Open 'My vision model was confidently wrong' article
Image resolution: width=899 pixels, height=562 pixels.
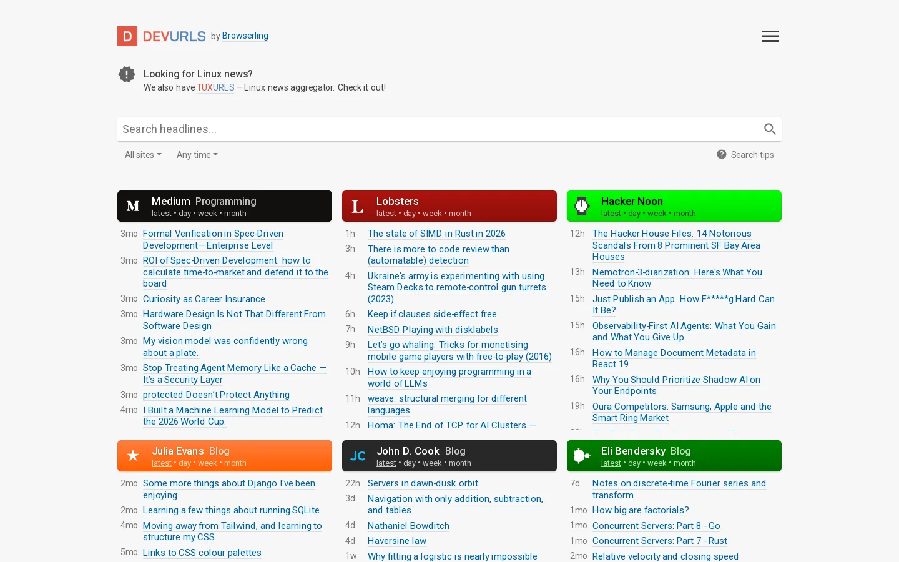[225, 347]
